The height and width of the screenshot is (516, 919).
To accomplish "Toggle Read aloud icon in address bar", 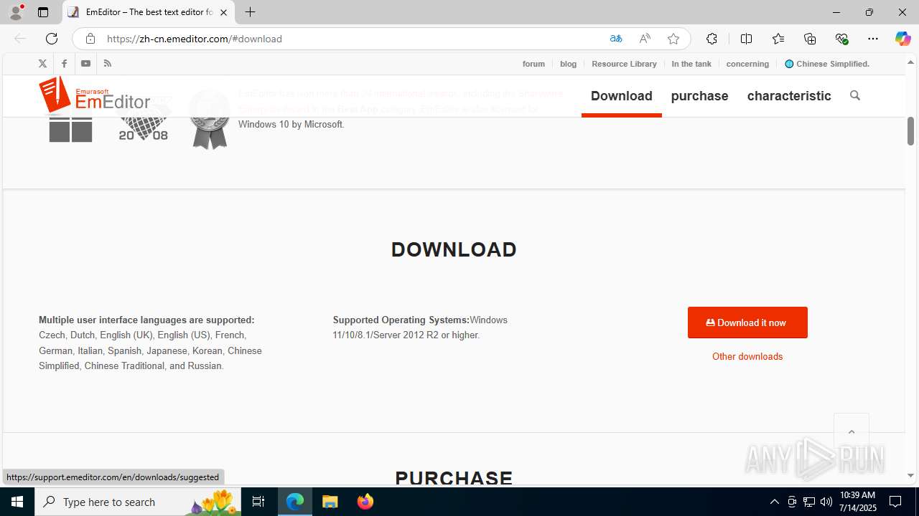I will (x=645, y=39).
